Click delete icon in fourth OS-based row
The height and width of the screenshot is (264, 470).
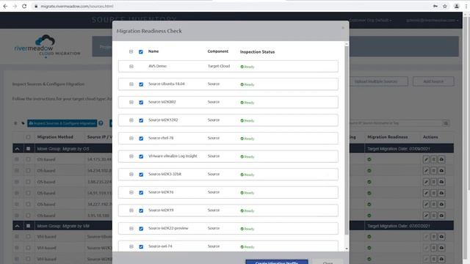[x=434, y=193]
